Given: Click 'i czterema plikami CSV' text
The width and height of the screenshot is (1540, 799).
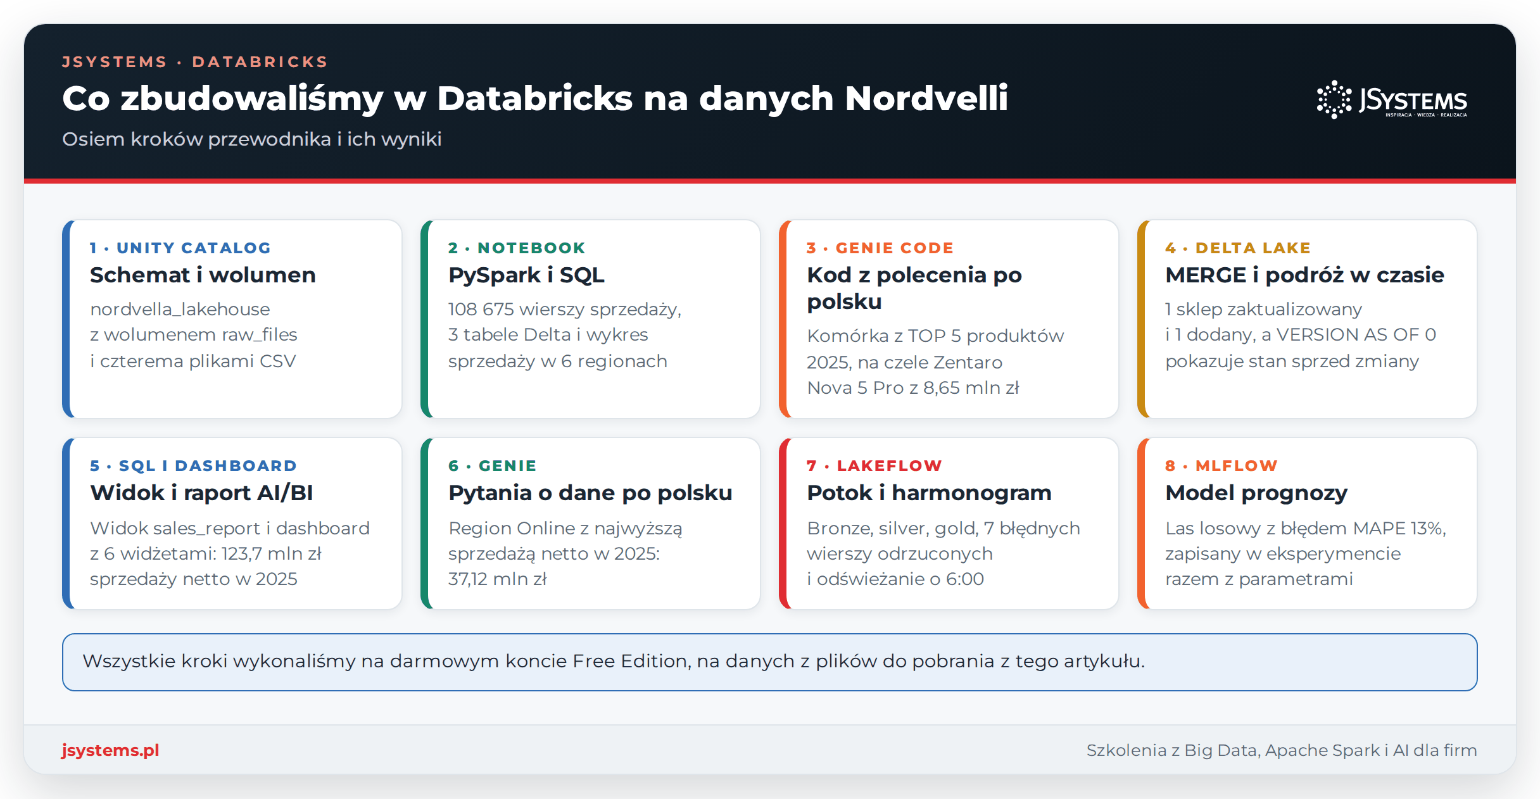Looking at the screenshot, I should (193, 361).
